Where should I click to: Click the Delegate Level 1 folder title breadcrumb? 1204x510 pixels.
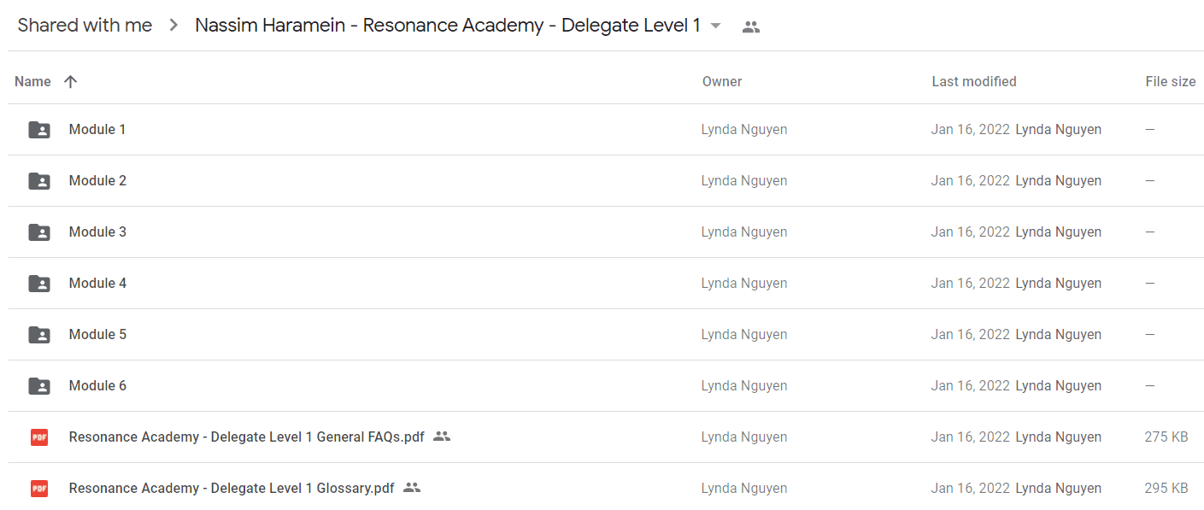(448, 26)
